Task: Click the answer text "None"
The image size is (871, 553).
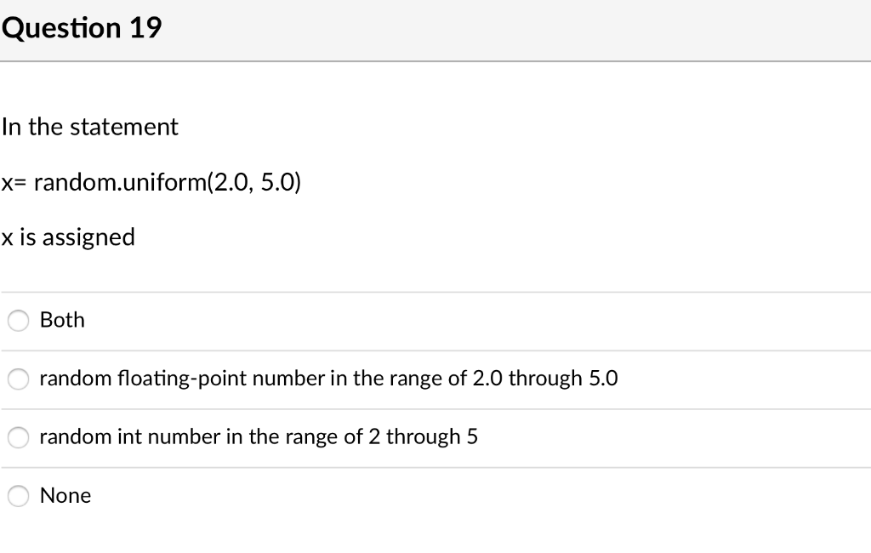Action: click(x=65, y=495)
